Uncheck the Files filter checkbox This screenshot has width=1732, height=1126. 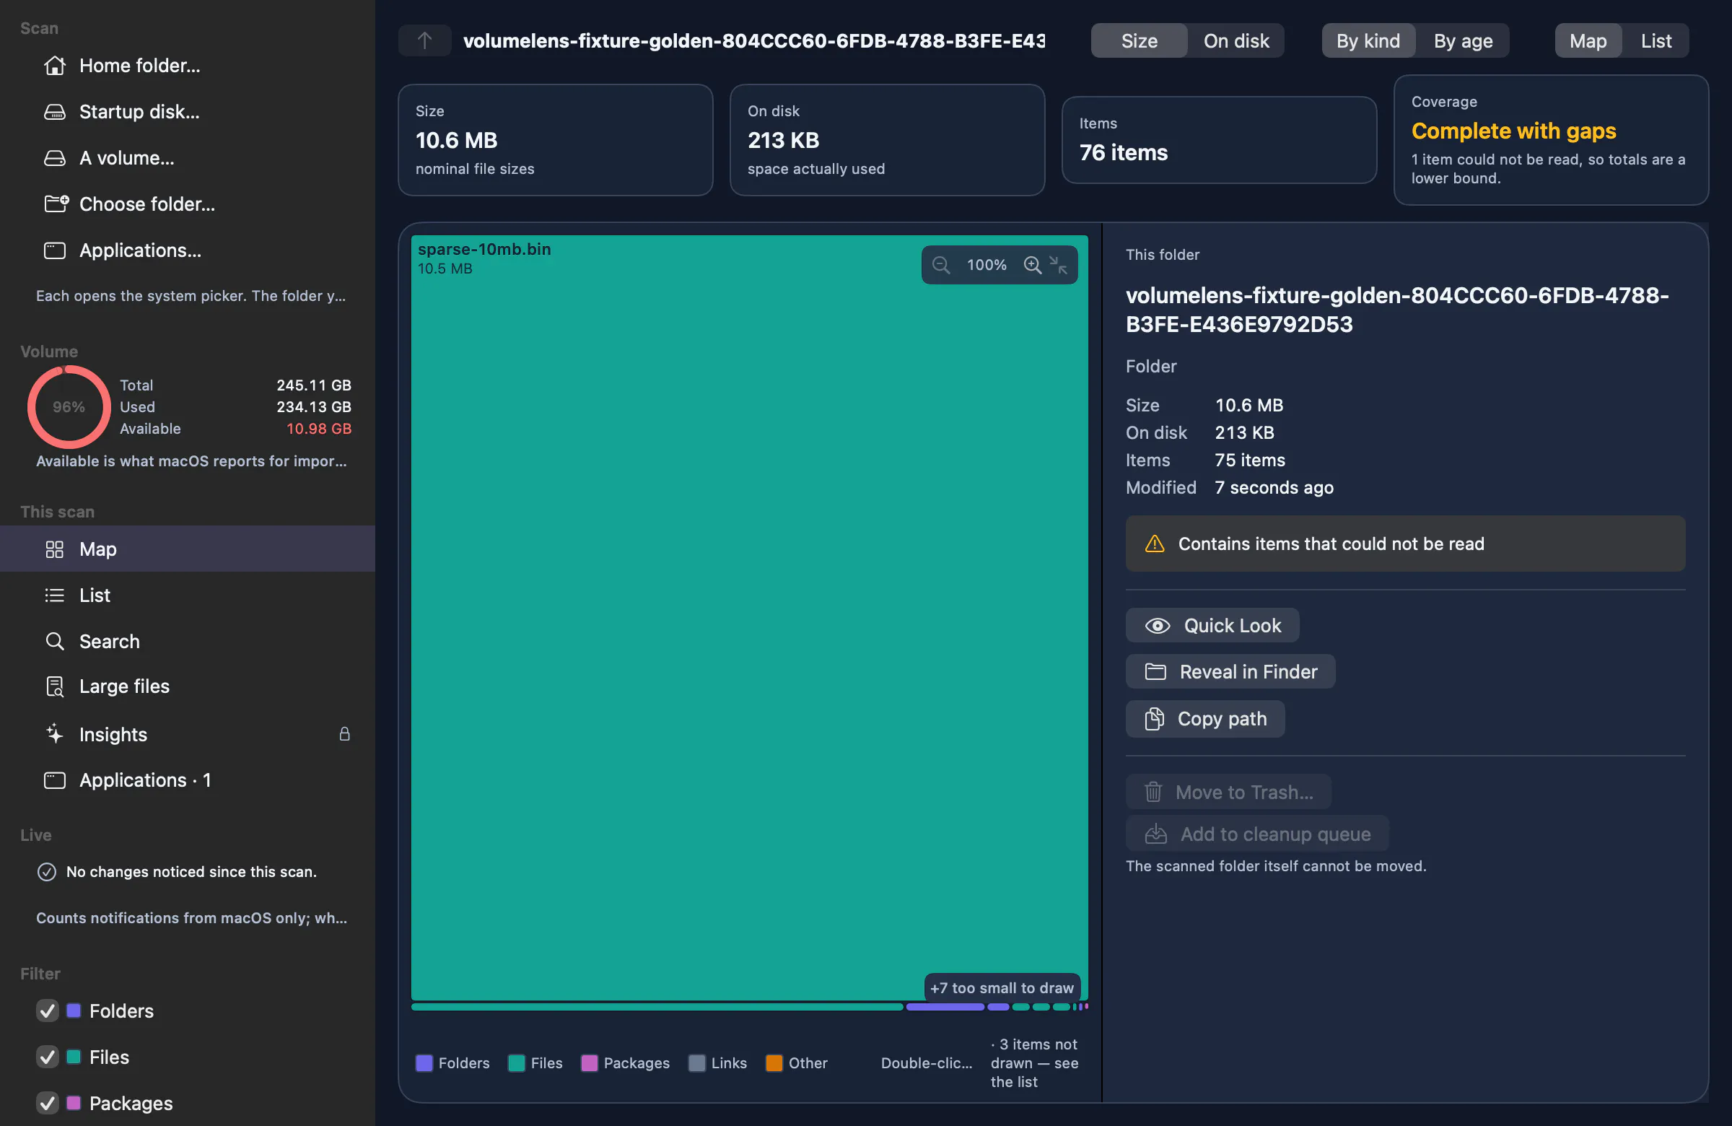point(48,1057)
